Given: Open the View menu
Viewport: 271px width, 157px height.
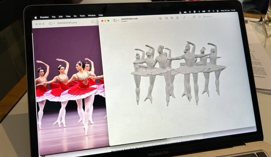Looking at the screenshot, I should (68, 16).
